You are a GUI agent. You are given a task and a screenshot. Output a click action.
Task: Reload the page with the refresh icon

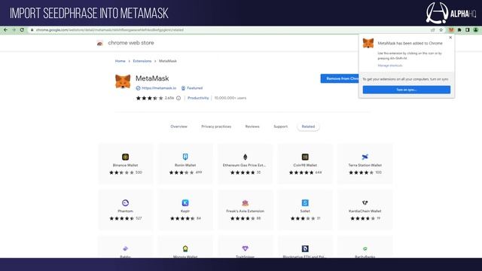[22, 30]
